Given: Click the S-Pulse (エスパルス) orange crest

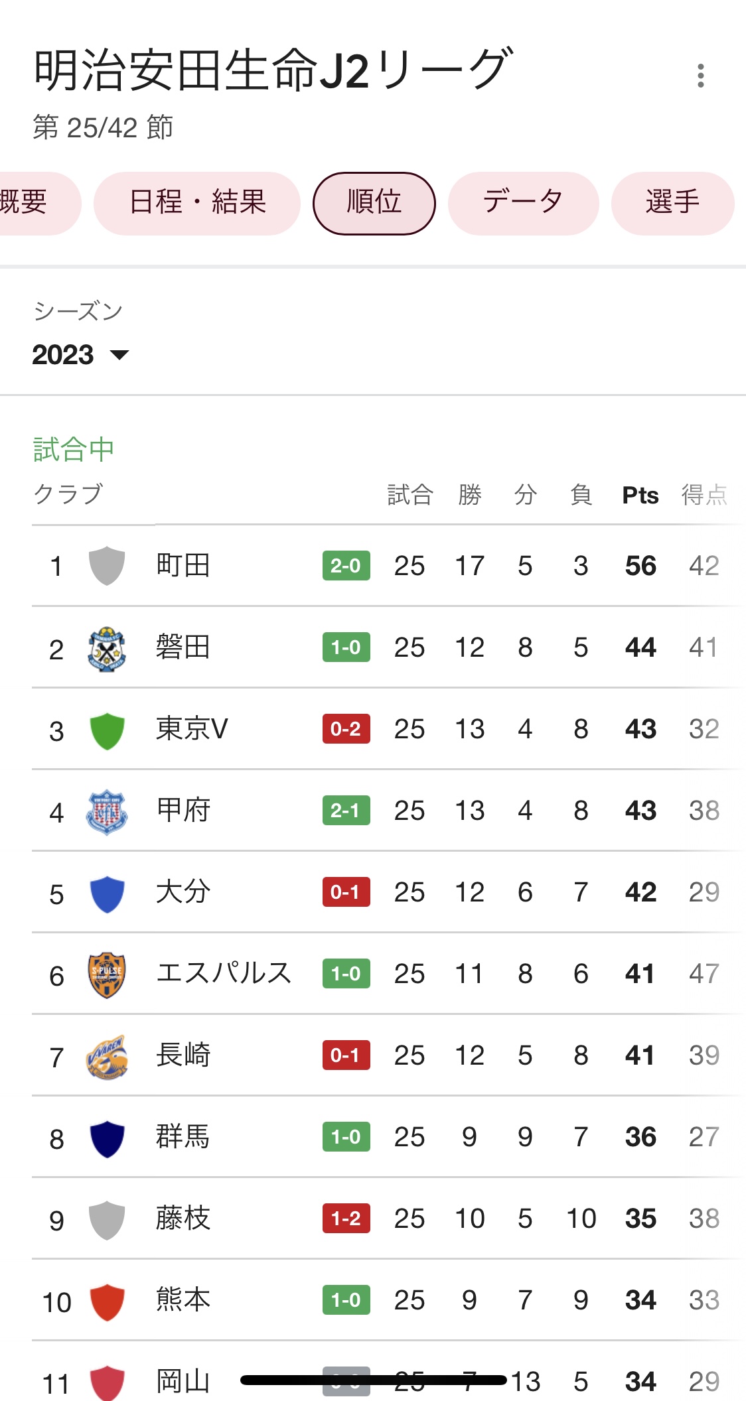Looking at the screenshot, I should 107,974.
